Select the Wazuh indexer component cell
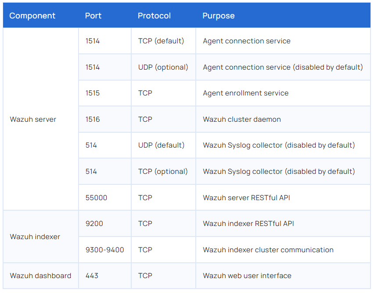This screenshot has height=293, width=374. [x=35, y=237]
